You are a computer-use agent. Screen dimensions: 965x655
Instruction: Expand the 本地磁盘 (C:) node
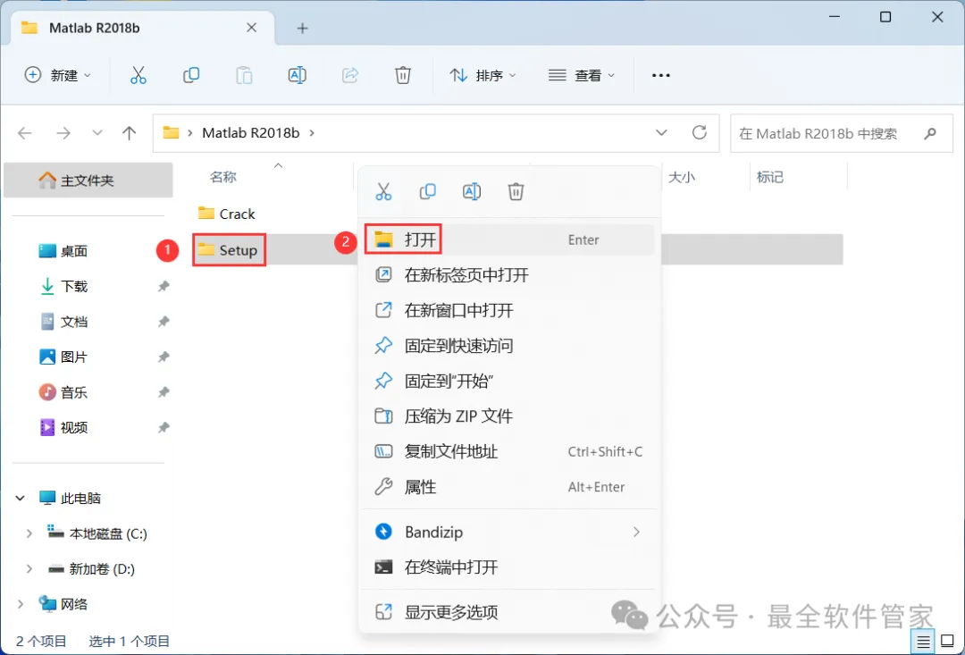(x=29, y=533)
